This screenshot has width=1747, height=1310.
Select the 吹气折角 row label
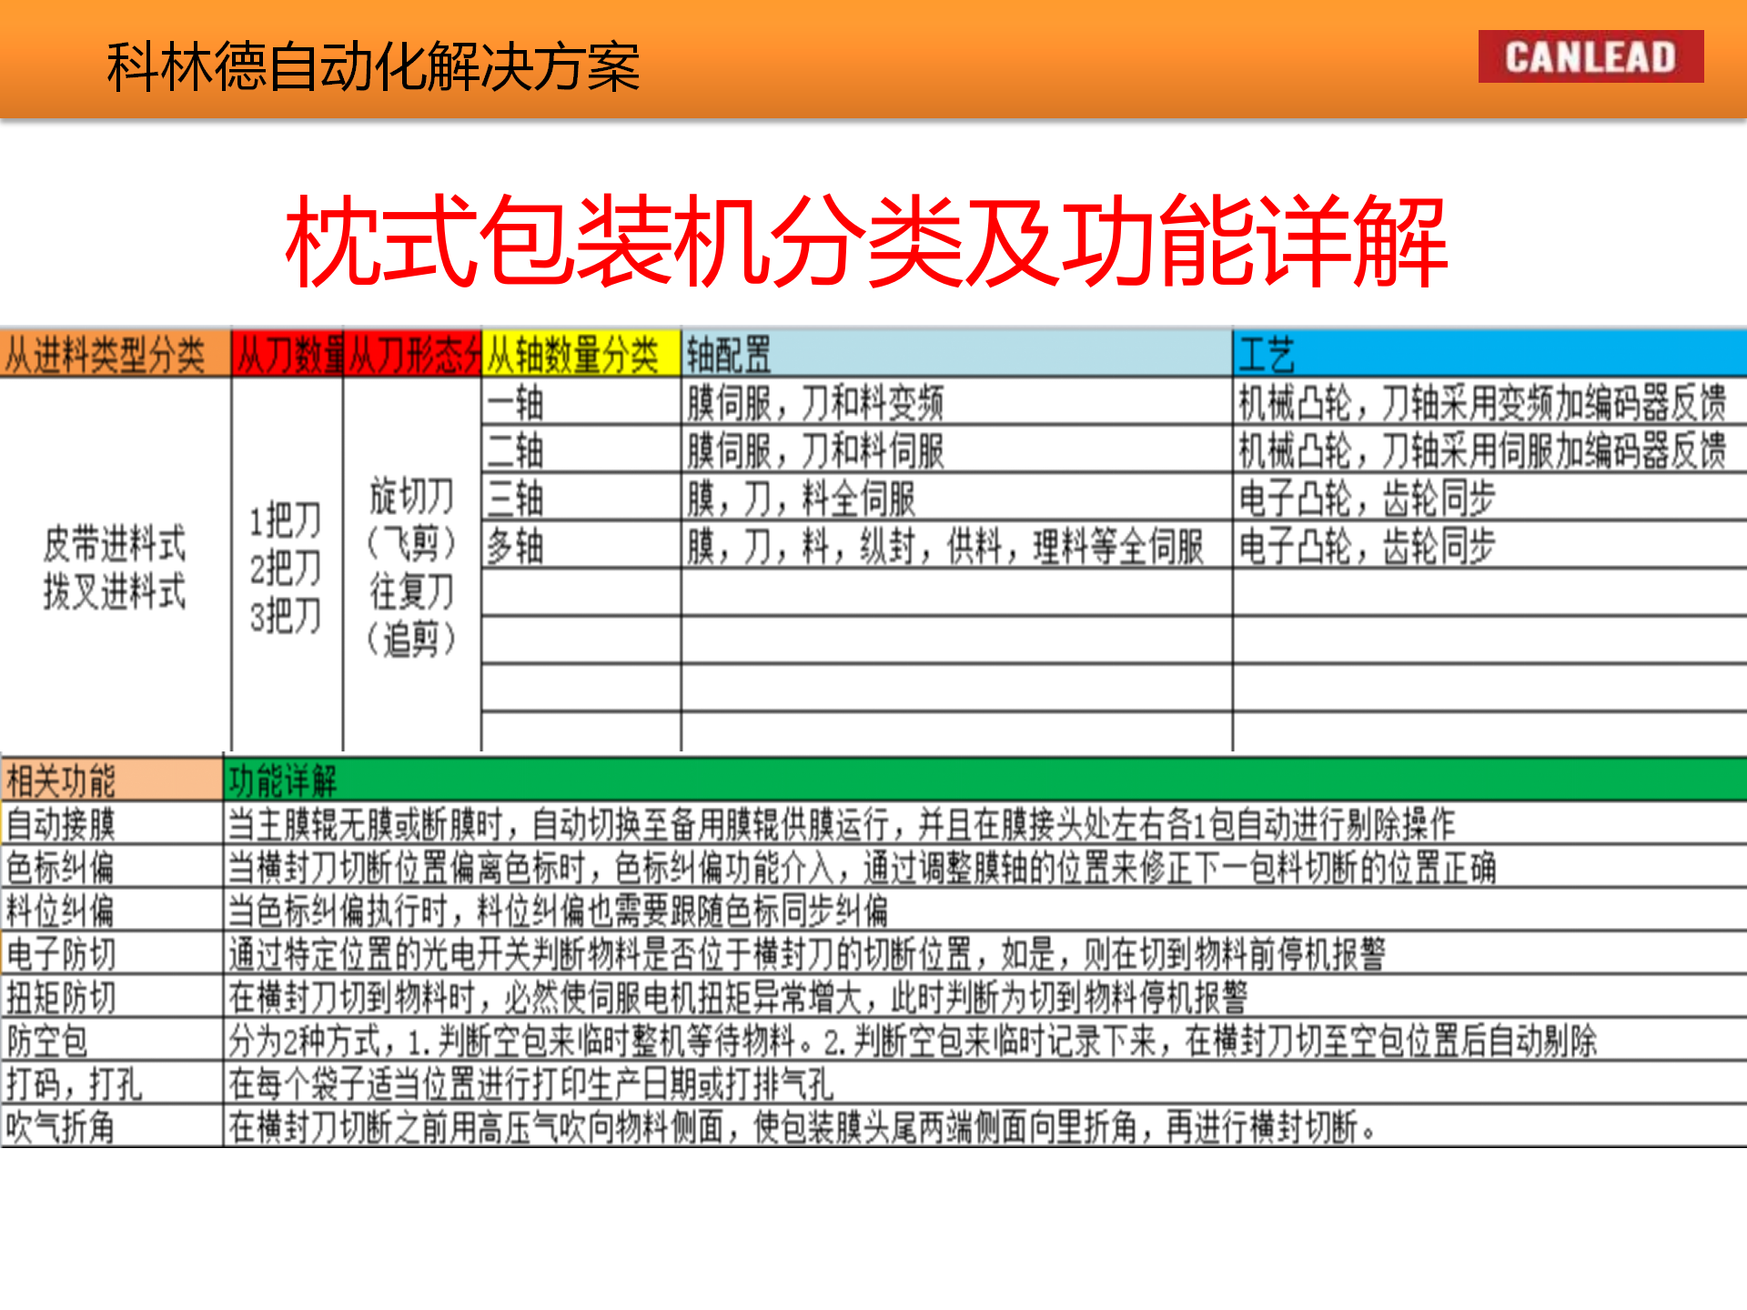pyautogui.click(x=111, y=1127)
